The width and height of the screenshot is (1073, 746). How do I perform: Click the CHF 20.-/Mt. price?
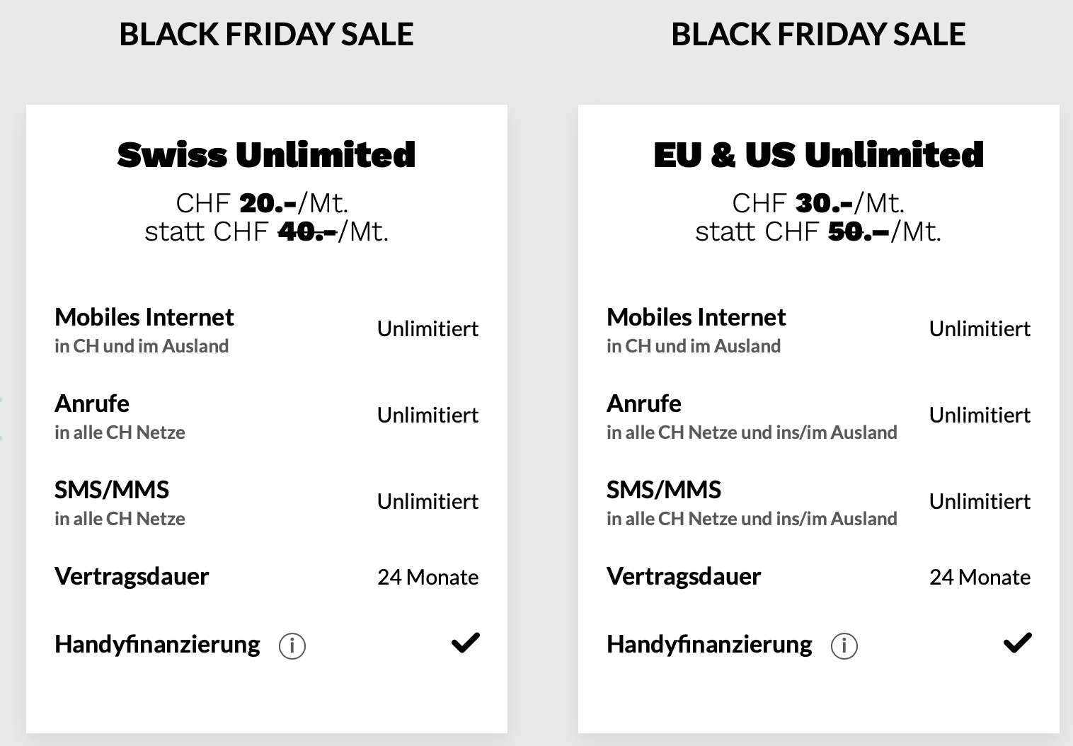coord(262,203)
